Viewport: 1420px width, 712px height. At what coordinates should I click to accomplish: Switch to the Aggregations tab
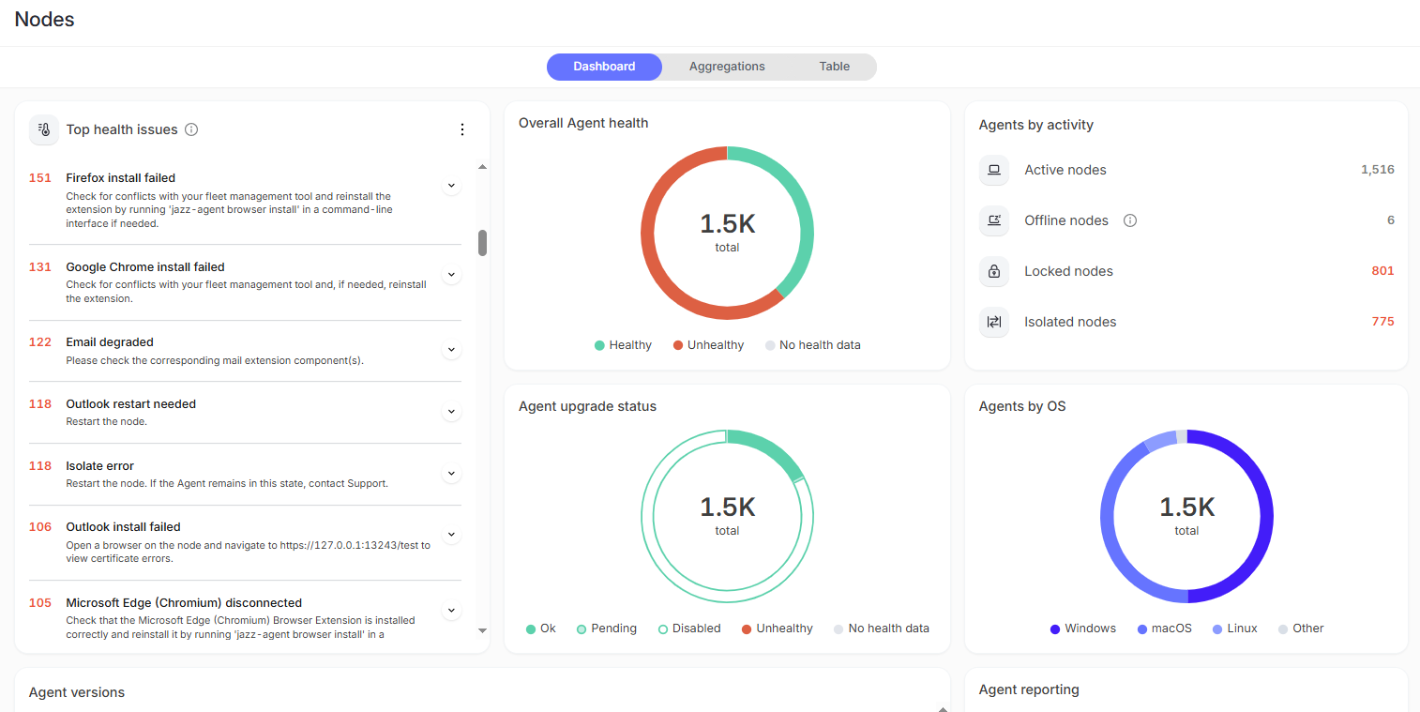point(727,67)
